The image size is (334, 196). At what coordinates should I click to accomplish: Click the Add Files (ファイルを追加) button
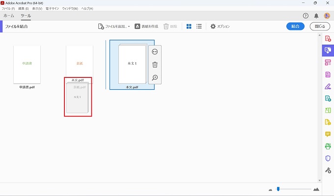point(112,26)
